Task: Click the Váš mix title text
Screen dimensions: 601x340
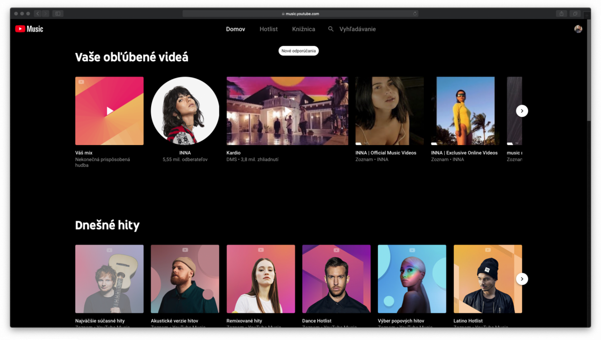Action: [x=84, y=153]
